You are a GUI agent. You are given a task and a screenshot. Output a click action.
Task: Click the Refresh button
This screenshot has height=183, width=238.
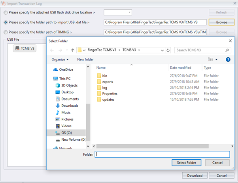coord(221,12)
